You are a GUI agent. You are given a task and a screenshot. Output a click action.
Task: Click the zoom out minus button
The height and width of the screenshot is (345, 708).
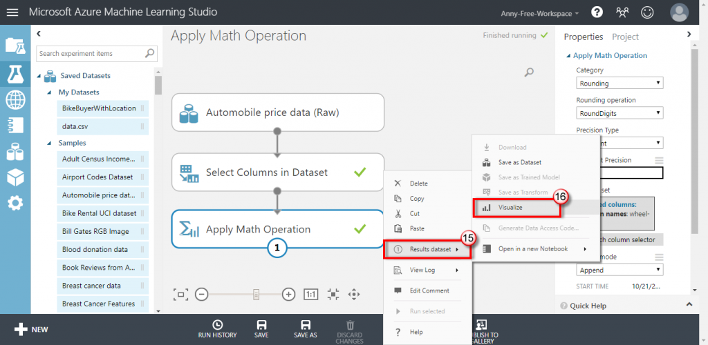click(201, 295)
